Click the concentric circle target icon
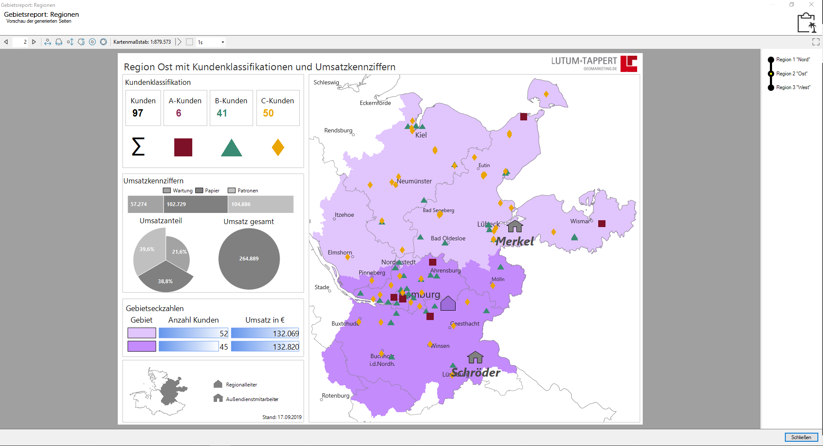This screenshot has width=823, height=446. point(92,42)
